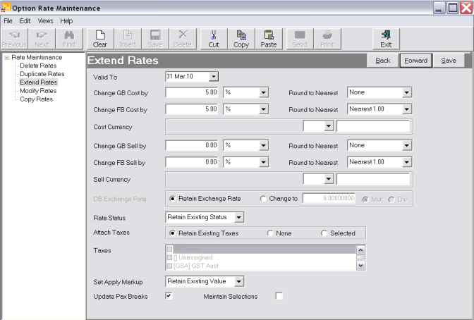This screenshot has height=320, width=474.
Task: Click the Change GB Sell by amount field
Action: click(192, 145)
